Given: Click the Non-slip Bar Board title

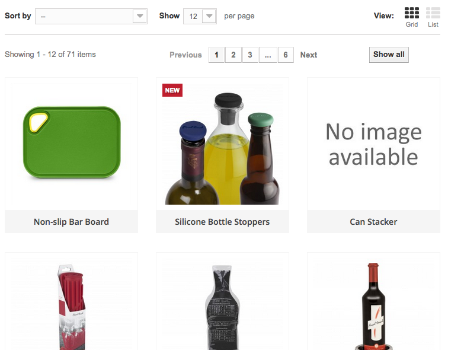Looking at the screenshot, I should 71,222.
